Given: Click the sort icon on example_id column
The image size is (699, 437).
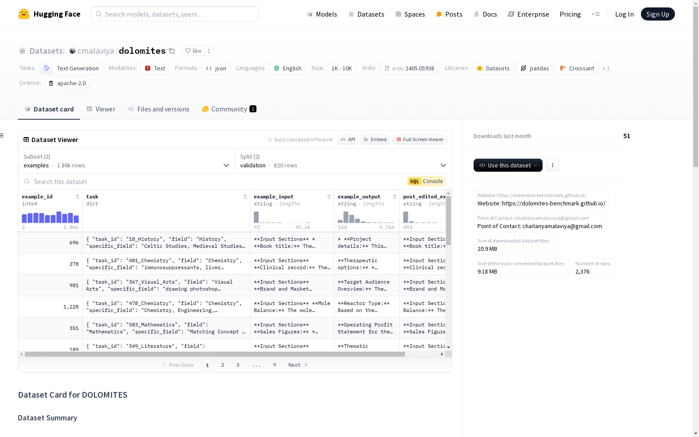Looking at the screenshot, I should (77, 197).
